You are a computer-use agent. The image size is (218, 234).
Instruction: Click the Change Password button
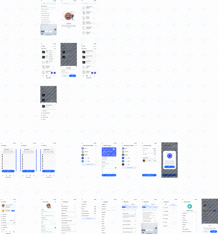coord(89,218)
